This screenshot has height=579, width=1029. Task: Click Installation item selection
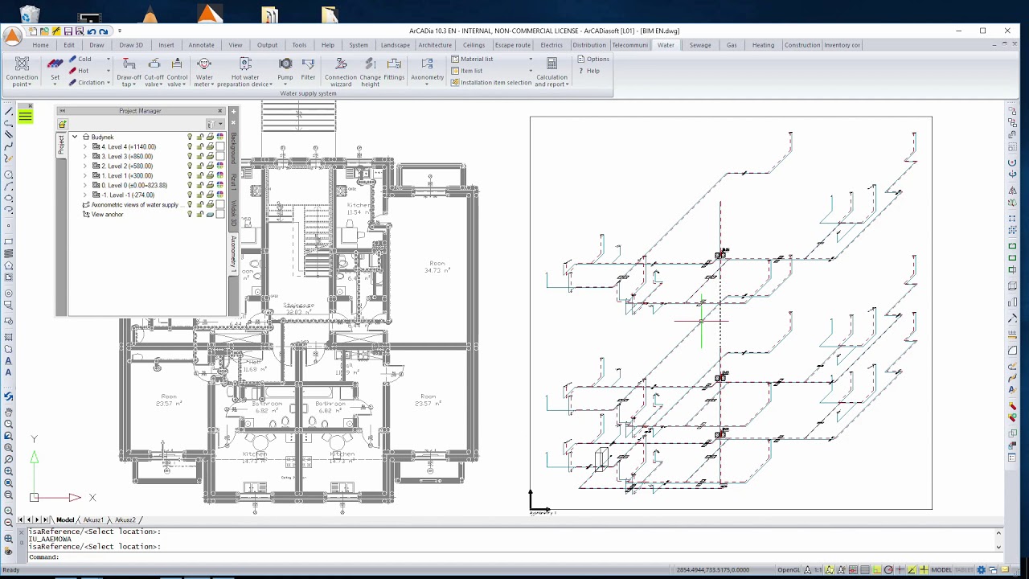tap(490, 83)
